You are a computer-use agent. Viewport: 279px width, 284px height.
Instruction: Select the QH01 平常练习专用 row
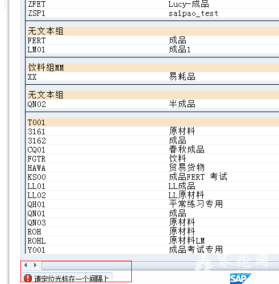pyautogui.click(x=153, y=204)
